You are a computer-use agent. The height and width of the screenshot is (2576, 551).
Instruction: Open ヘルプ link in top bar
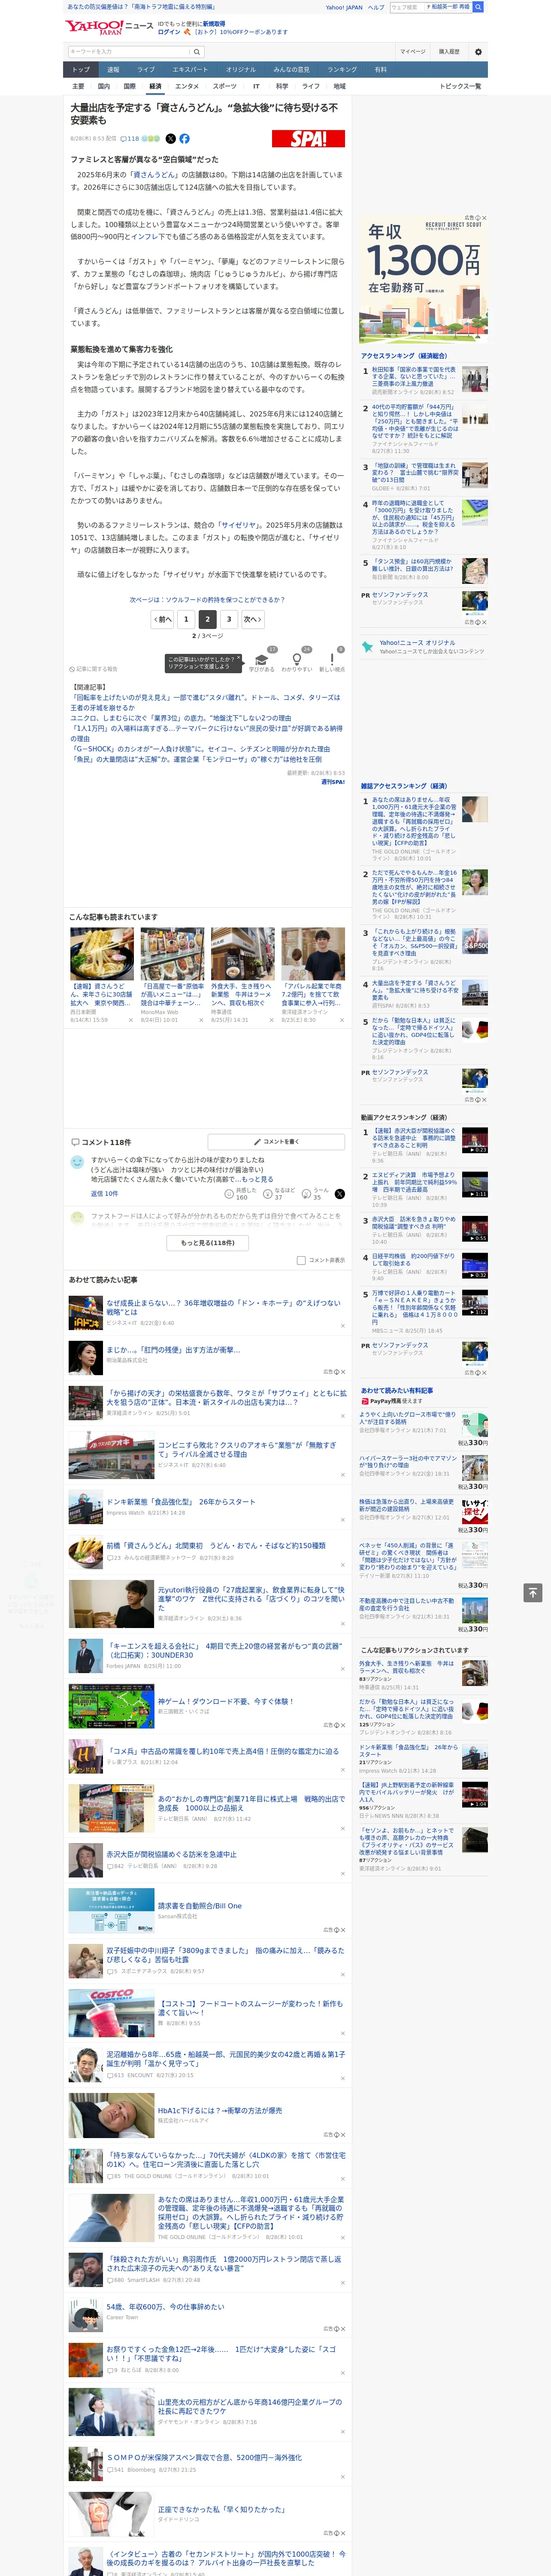(376, 7)
